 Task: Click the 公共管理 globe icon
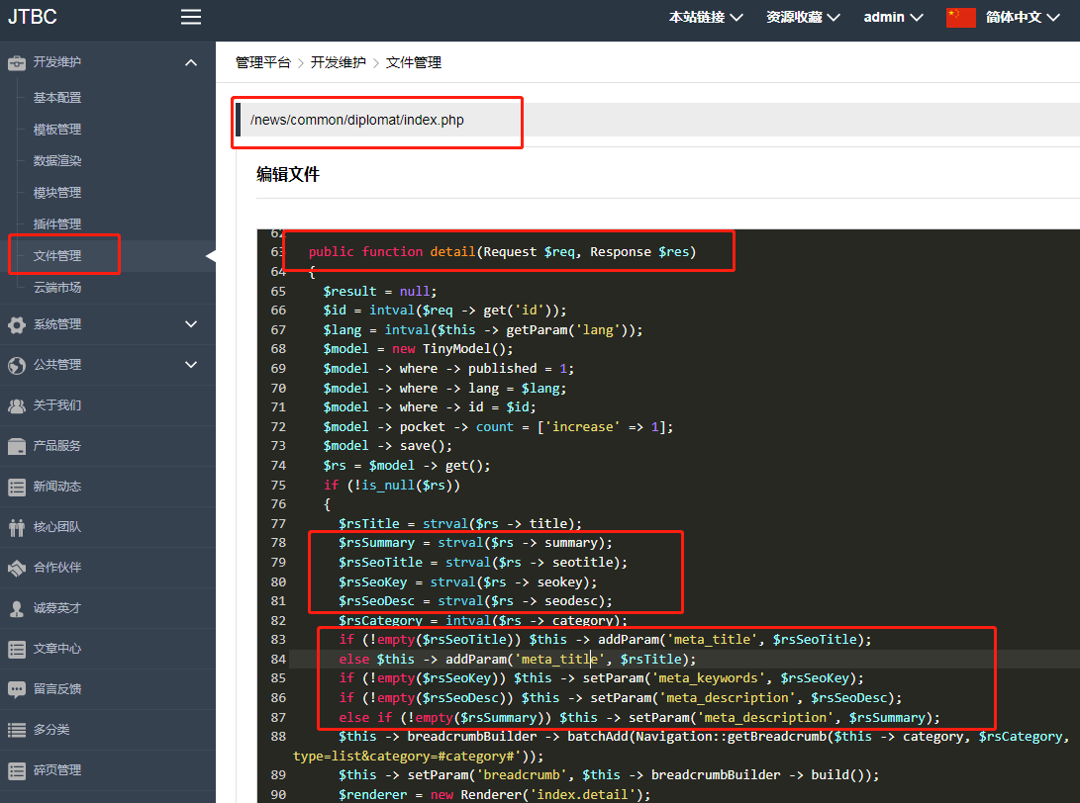17,365
